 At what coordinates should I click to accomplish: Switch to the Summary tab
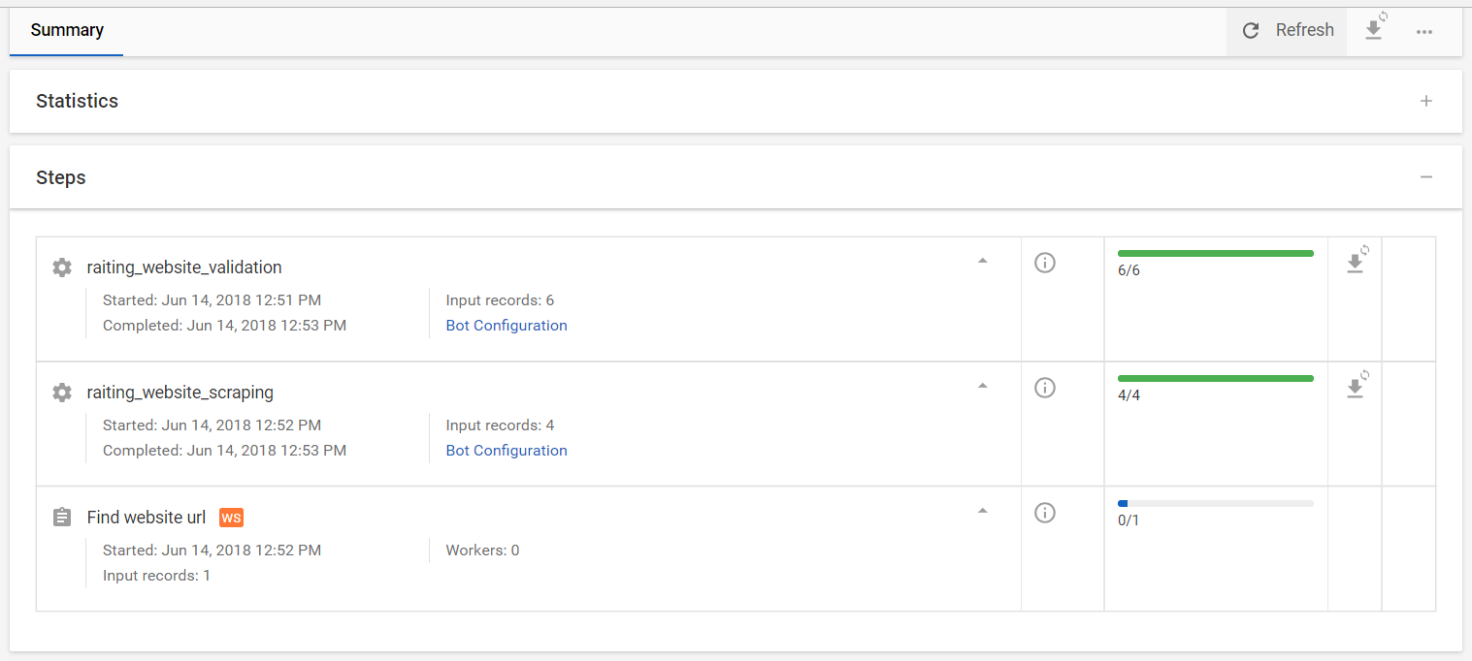click(67, 30)
